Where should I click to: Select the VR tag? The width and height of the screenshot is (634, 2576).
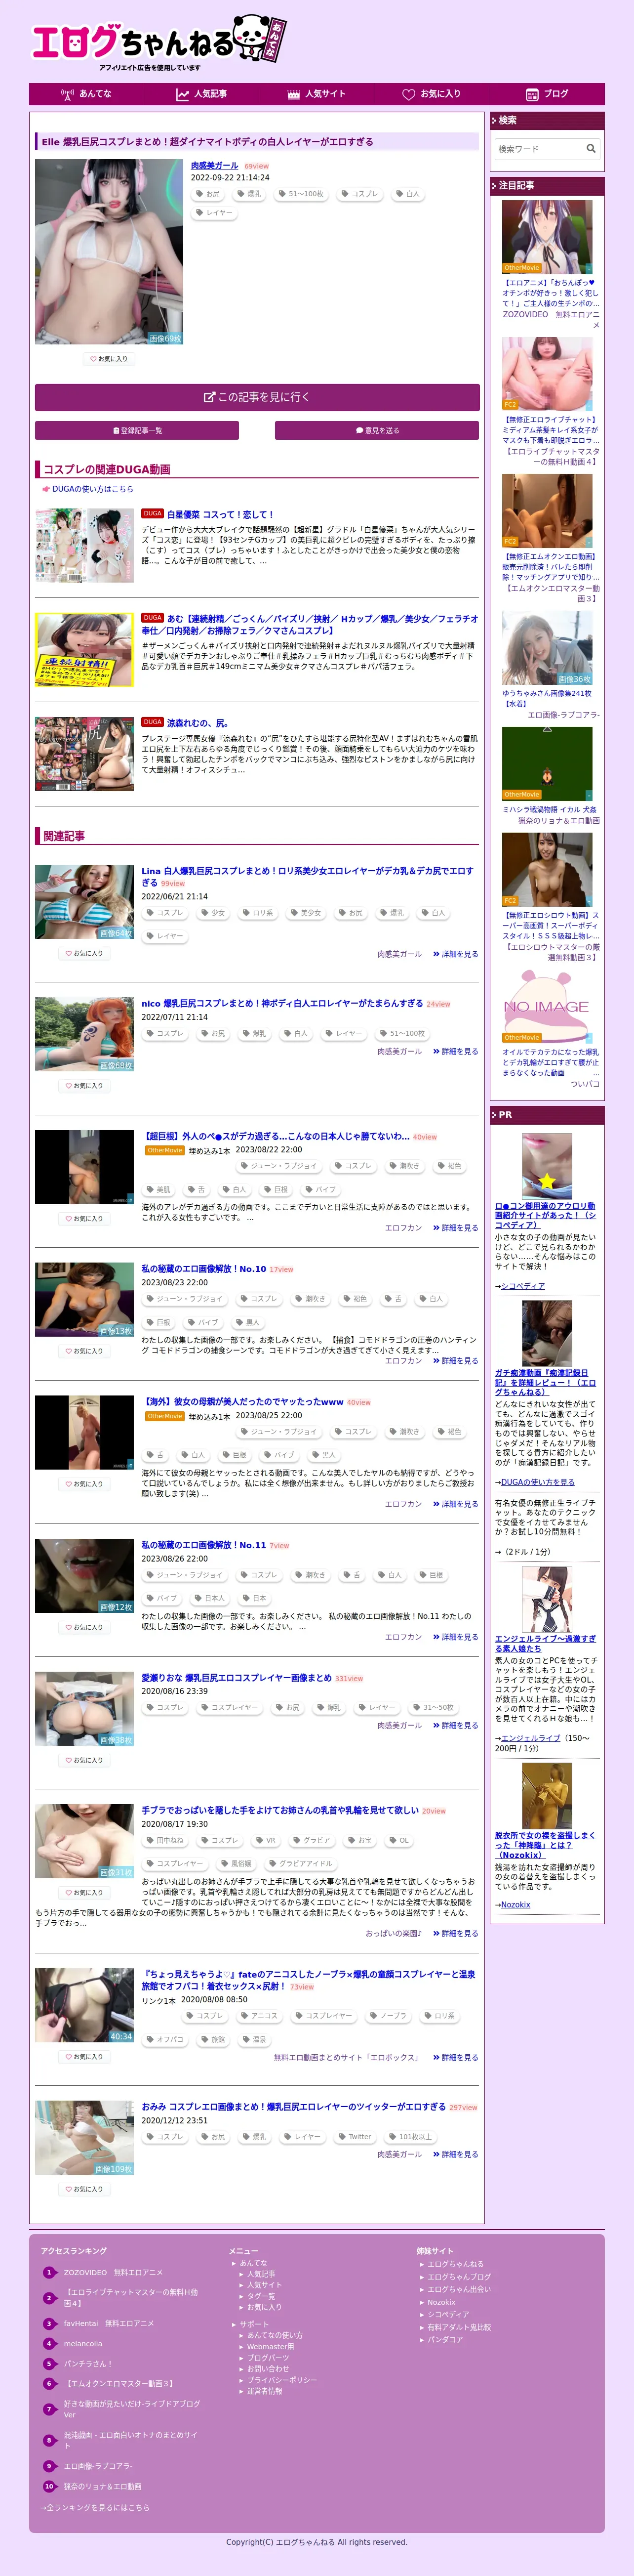point(265,1840)
